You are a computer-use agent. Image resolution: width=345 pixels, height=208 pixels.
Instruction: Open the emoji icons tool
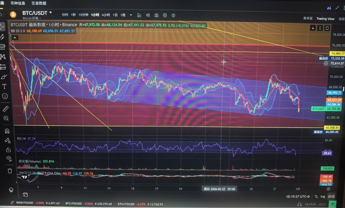(5, 96)
